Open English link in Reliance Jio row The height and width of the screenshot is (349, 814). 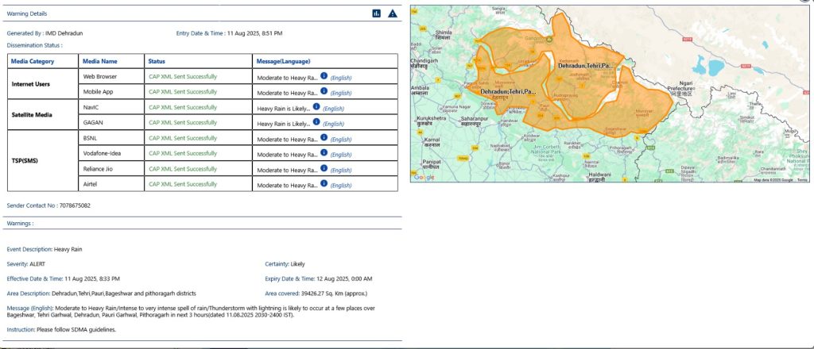click(341, 171)
